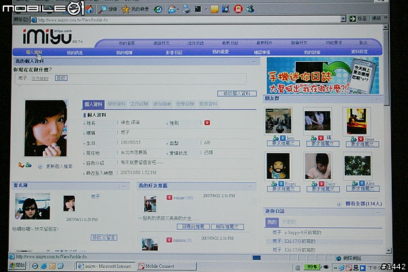Click the 修改個人資料 button
The width and height of the screenshot is (408, 272).
[x=237, y=93]
